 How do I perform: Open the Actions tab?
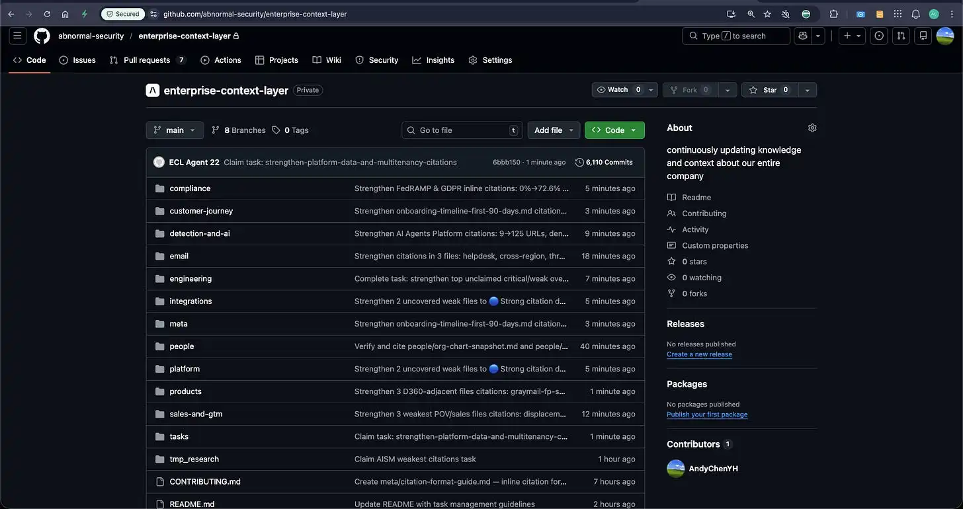[221, 60]
